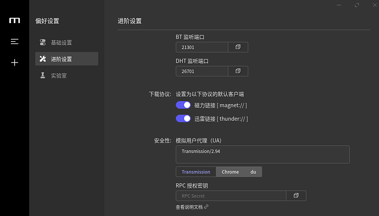This screenshot has width=379, height=216.
Task: Select the Transmission user agent preset
Action: (x=196, y=171)
